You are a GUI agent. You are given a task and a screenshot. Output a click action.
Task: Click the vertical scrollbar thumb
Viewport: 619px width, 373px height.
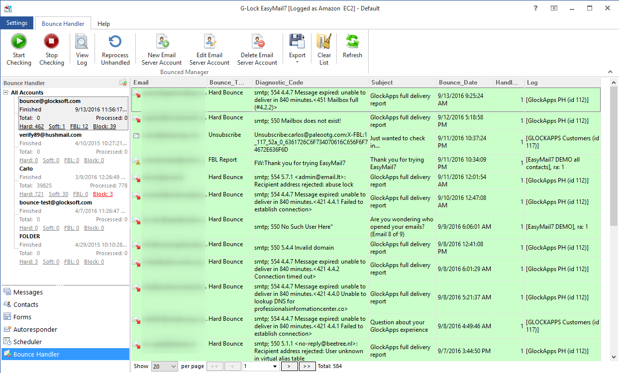[x=614, y=155]
